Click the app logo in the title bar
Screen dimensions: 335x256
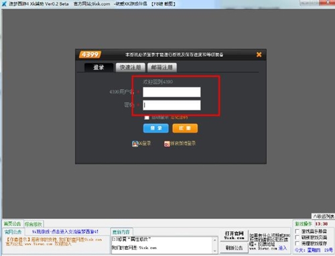click(4, 4)
